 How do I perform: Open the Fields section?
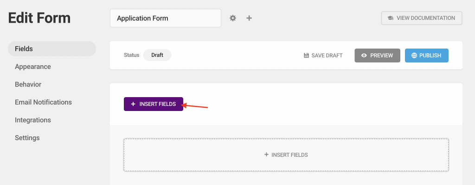52,49
